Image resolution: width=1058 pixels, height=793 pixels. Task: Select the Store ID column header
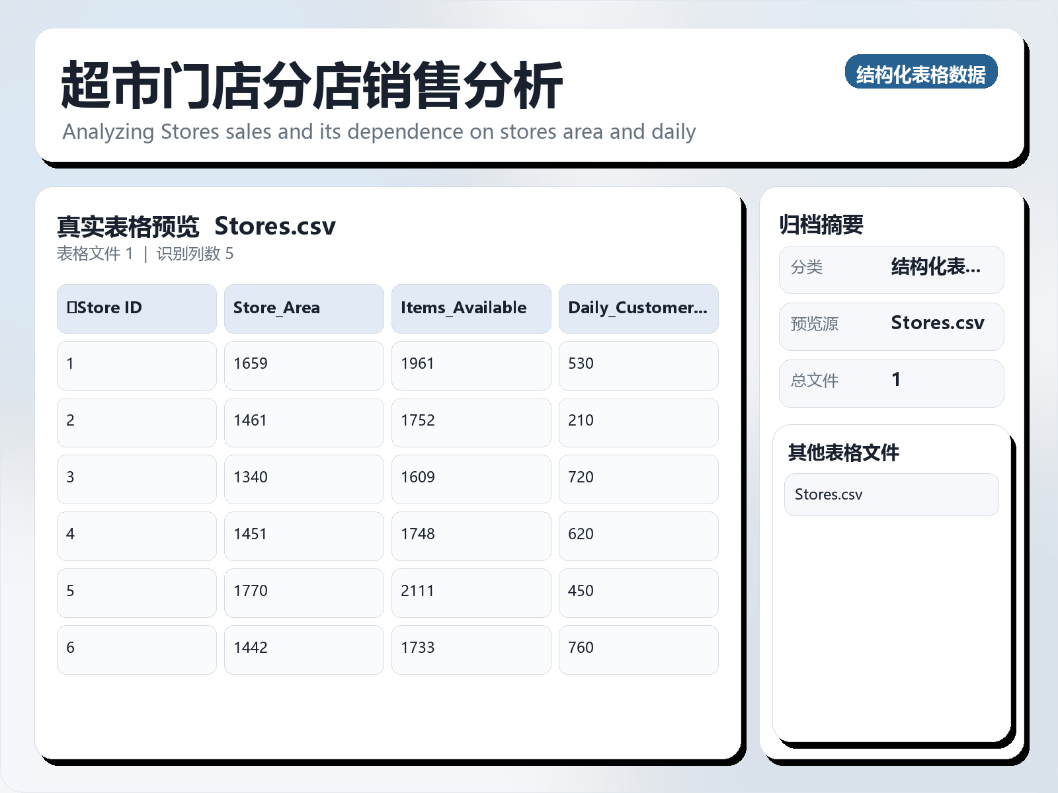click(x=136, y=308)
